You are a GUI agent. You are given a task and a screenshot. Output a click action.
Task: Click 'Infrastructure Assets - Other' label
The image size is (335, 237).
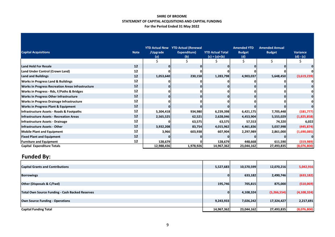pyautogui.click(x=42, y=127)
